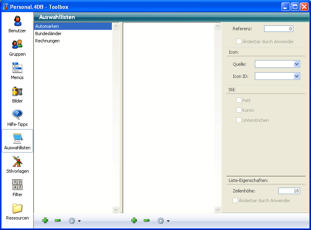The width and height of the screenshot is (311, 230).
Task: Click minus to delete selected list
Action: coord(58,220)
